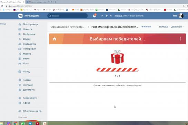The height and width of the screenshot is (125, 188).
Task: Click the rate-the-app text under the panel
Action: [118, 86]
